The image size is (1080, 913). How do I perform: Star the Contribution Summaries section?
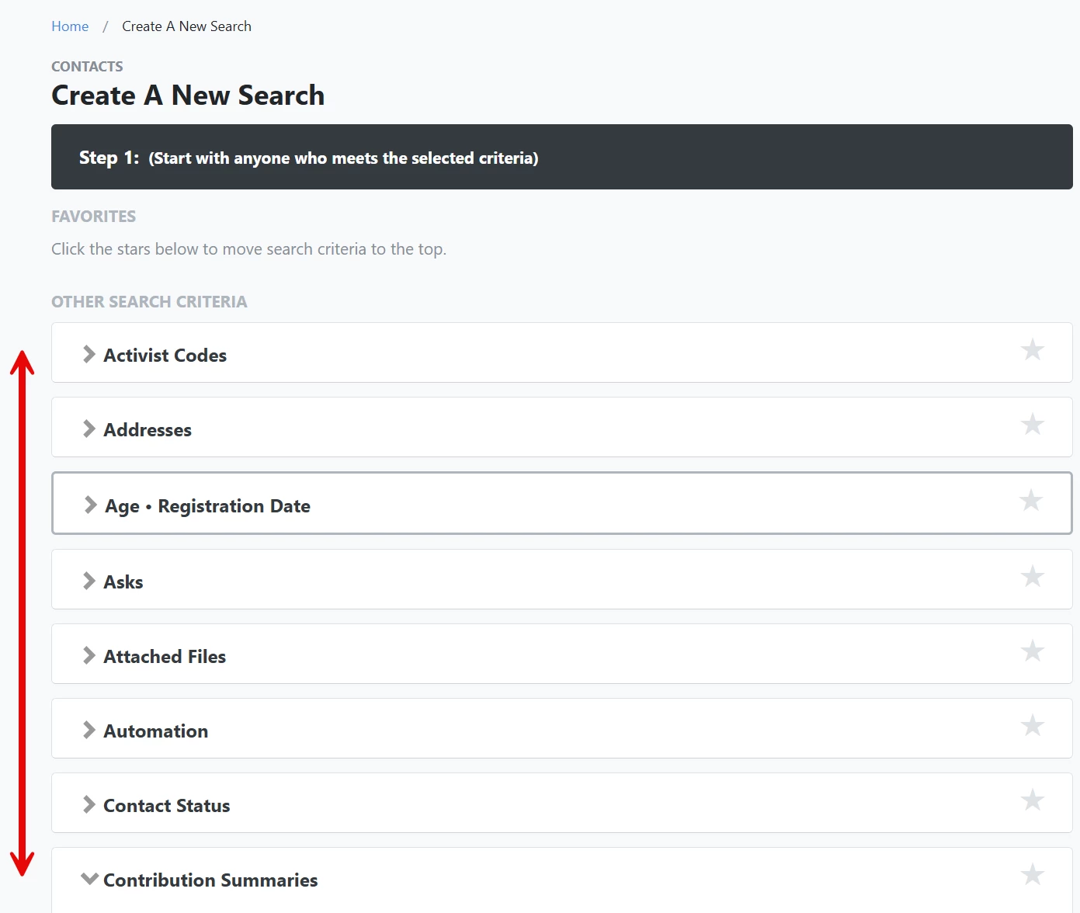(x=1032, y=874)
